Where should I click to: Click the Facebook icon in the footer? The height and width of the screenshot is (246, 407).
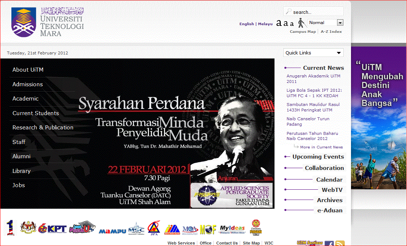pos(329,243)
